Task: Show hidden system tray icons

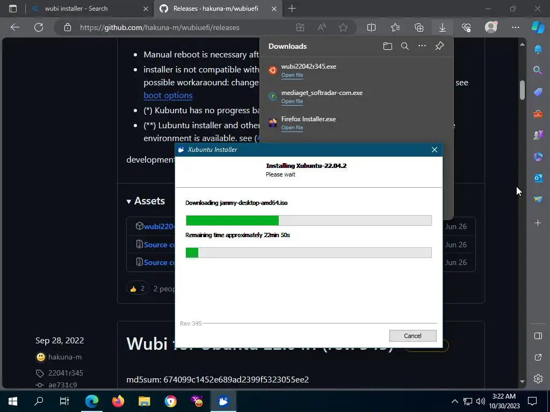Action: click(454, 401)
